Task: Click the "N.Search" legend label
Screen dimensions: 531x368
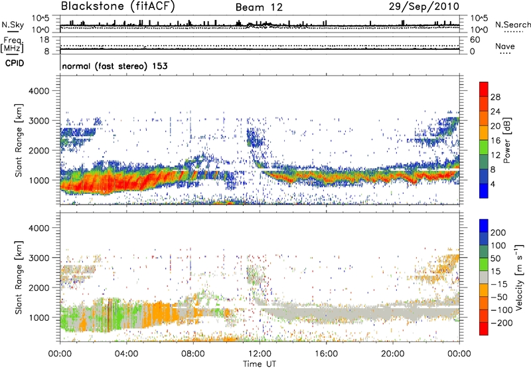Action: (512, 25)
